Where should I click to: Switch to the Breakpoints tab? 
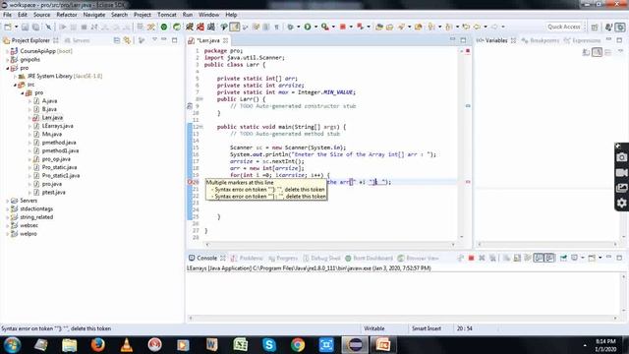click(x=541, y=40)
